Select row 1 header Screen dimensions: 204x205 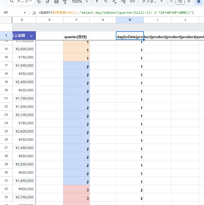click(x=6, y=35)
